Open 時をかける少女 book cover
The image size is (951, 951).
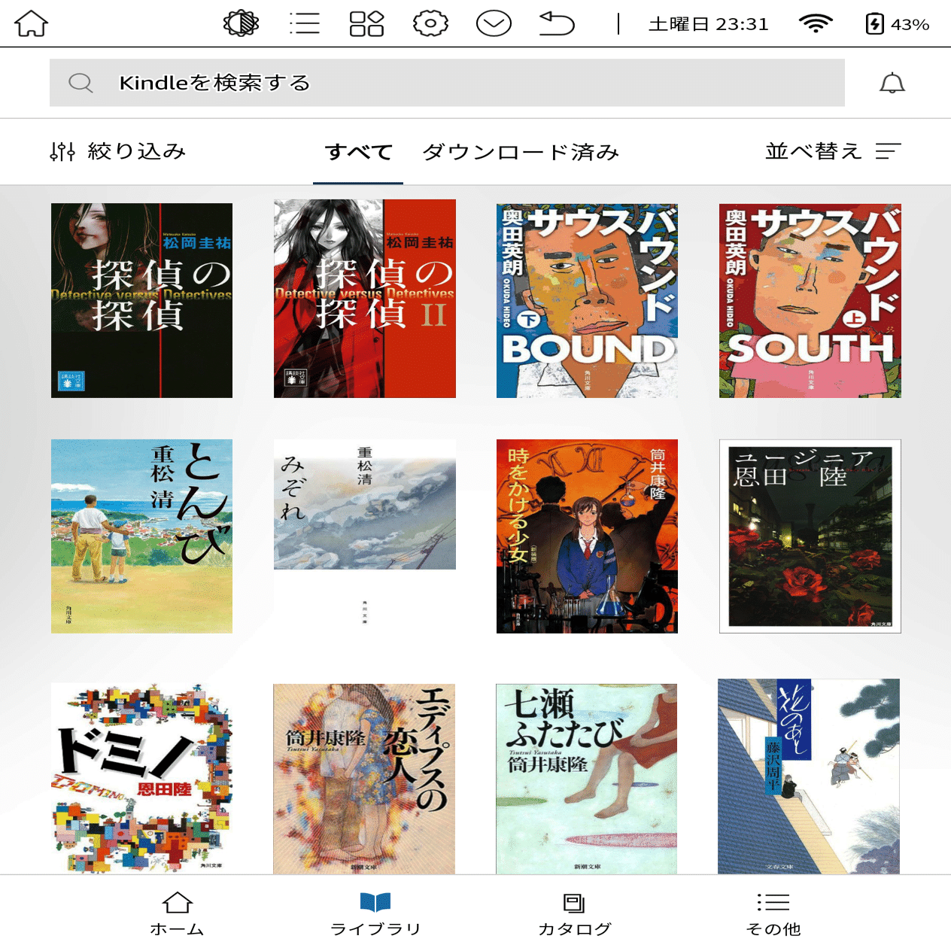[587, 536]
